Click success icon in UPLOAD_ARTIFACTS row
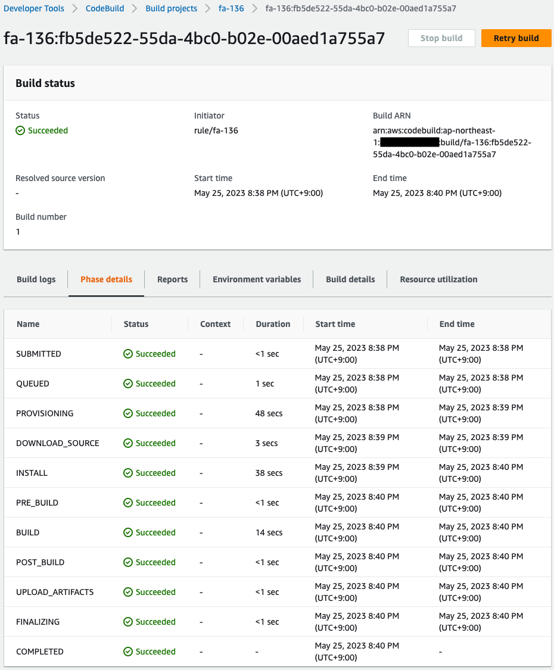The image size is (554, 670). pos(128,592)
